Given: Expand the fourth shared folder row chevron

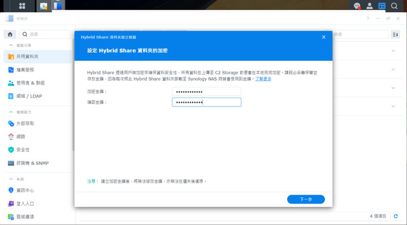Looking at the screenshot, I should pyautogui.click(x=393, y=107).
